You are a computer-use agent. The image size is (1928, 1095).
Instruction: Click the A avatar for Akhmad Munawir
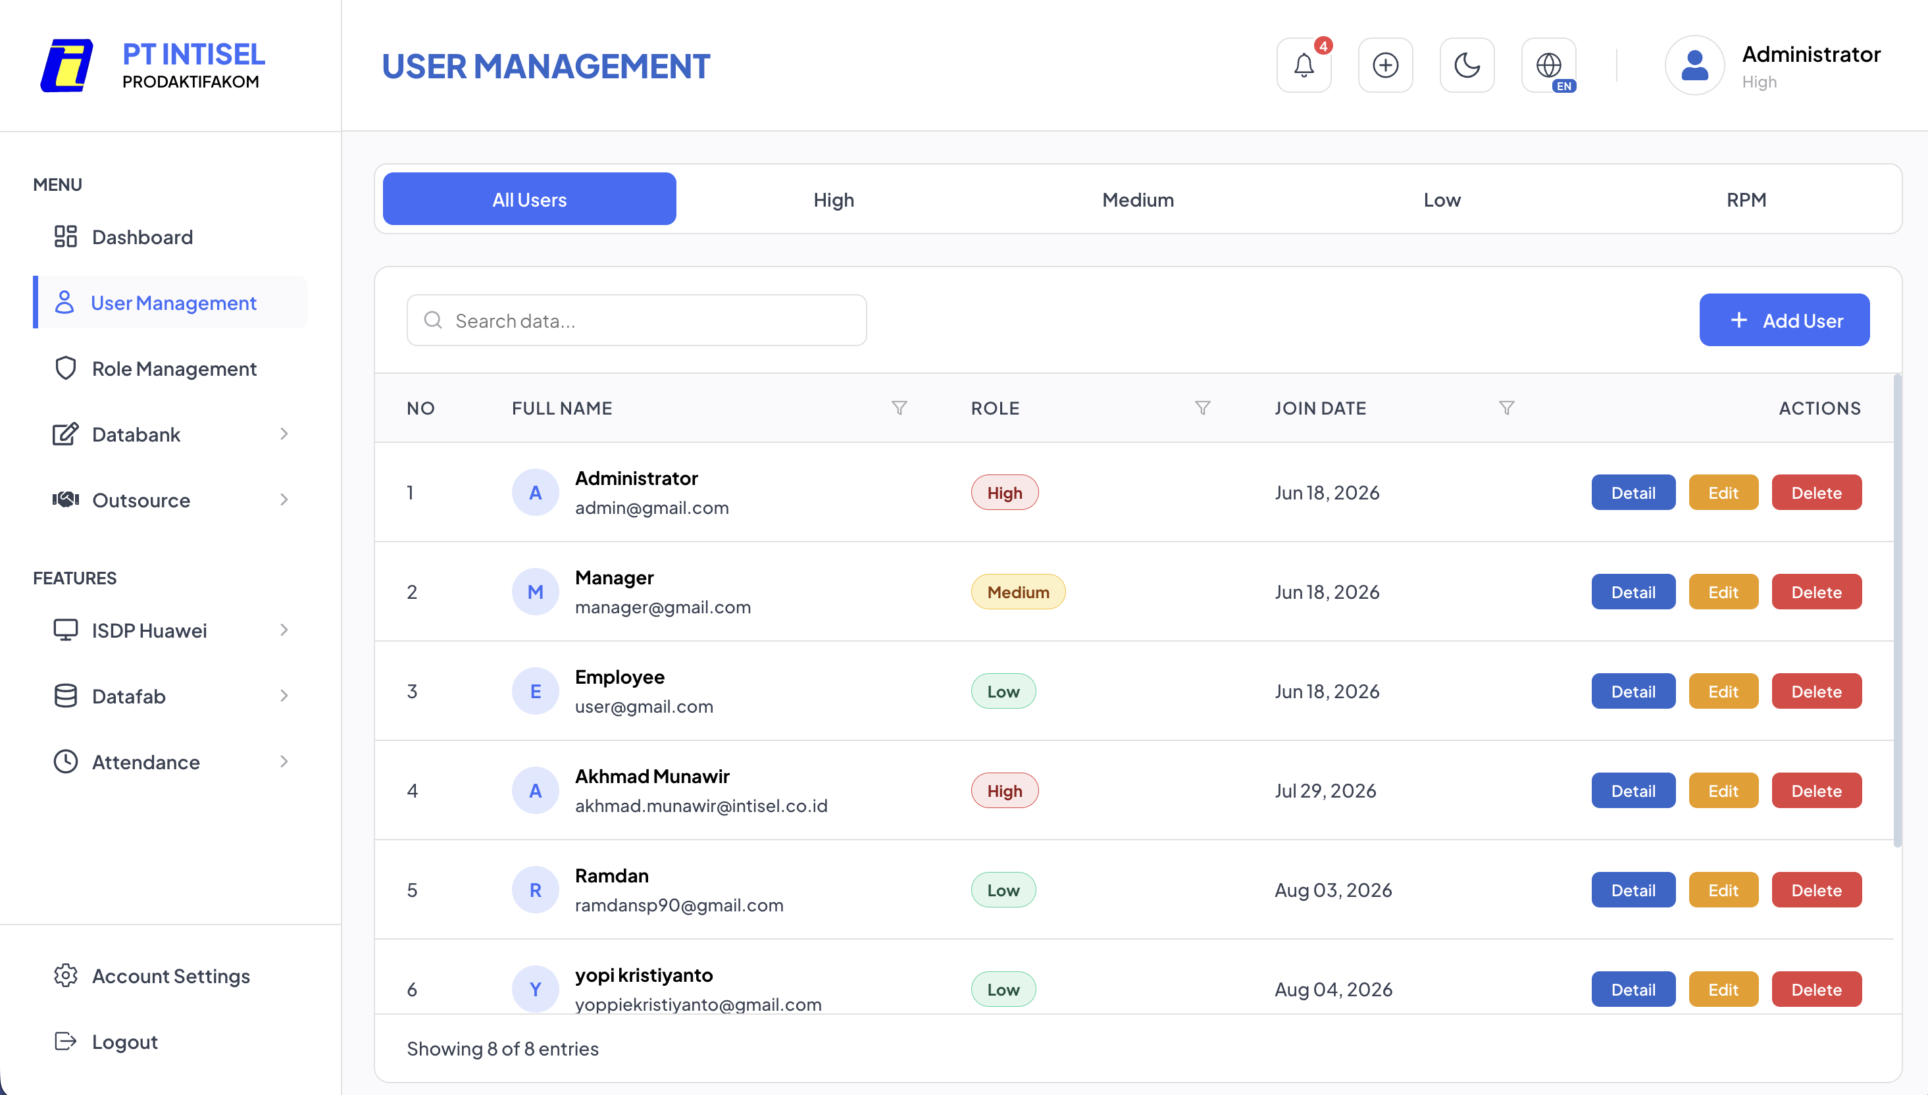[536, 790]
